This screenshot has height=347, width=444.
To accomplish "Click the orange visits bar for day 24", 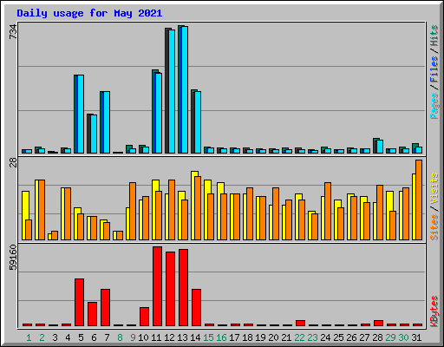I will click(x=328, y=211).
